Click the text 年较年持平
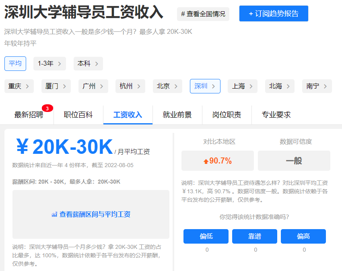Screen dimensions: 342x271 [20, 43]
